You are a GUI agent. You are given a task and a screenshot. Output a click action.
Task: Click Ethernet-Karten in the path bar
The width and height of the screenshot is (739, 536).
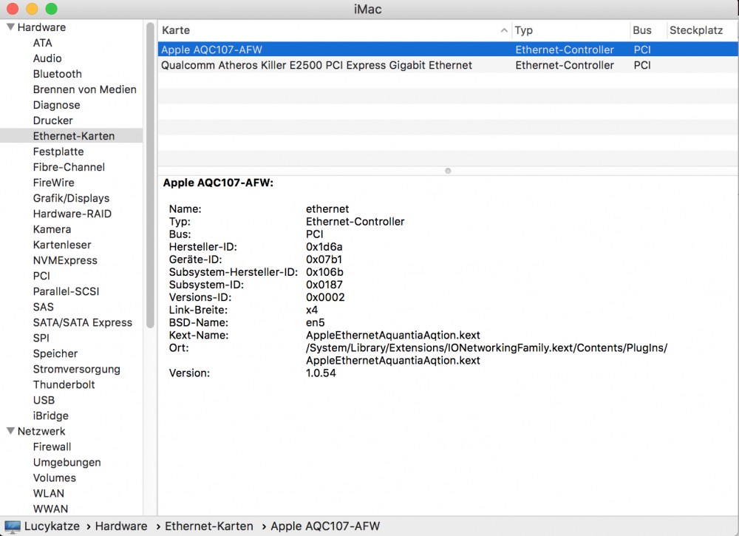pos(209,526)
